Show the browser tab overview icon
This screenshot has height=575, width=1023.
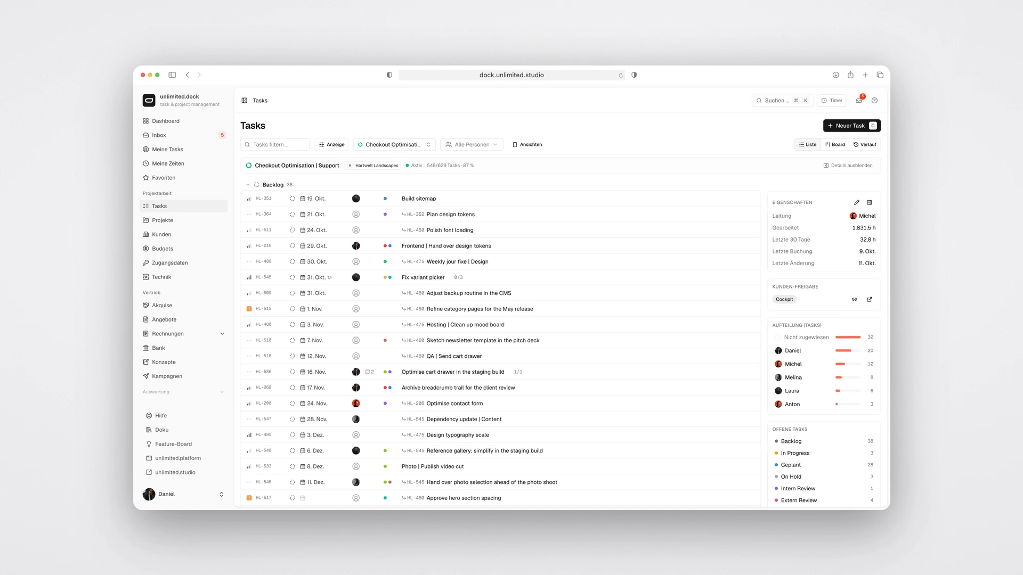[880, 75]
